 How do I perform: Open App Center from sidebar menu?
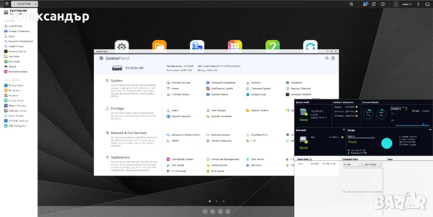click(11, 57)
